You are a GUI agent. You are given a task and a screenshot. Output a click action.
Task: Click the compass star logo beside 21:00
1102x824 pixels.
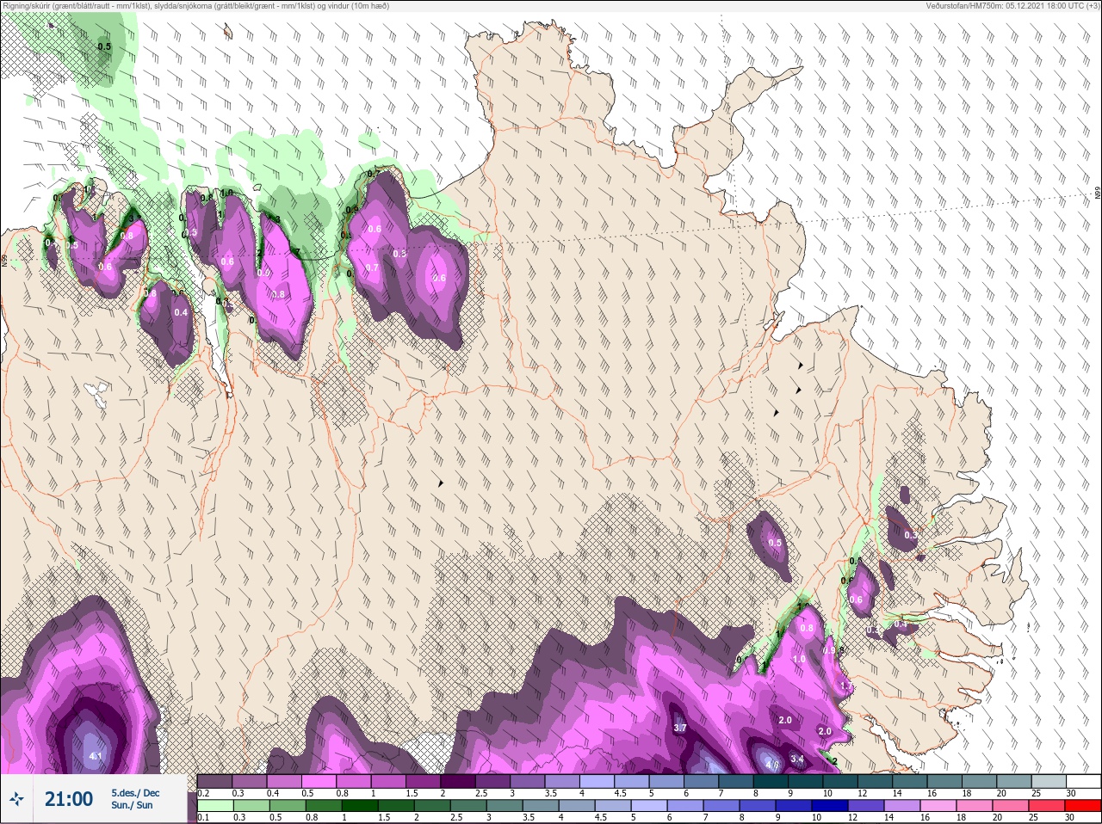16,799
